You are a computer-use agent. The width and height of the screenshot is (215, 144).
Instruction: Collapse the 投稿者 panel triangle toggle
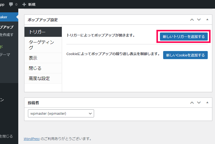(x=207, y=102)
